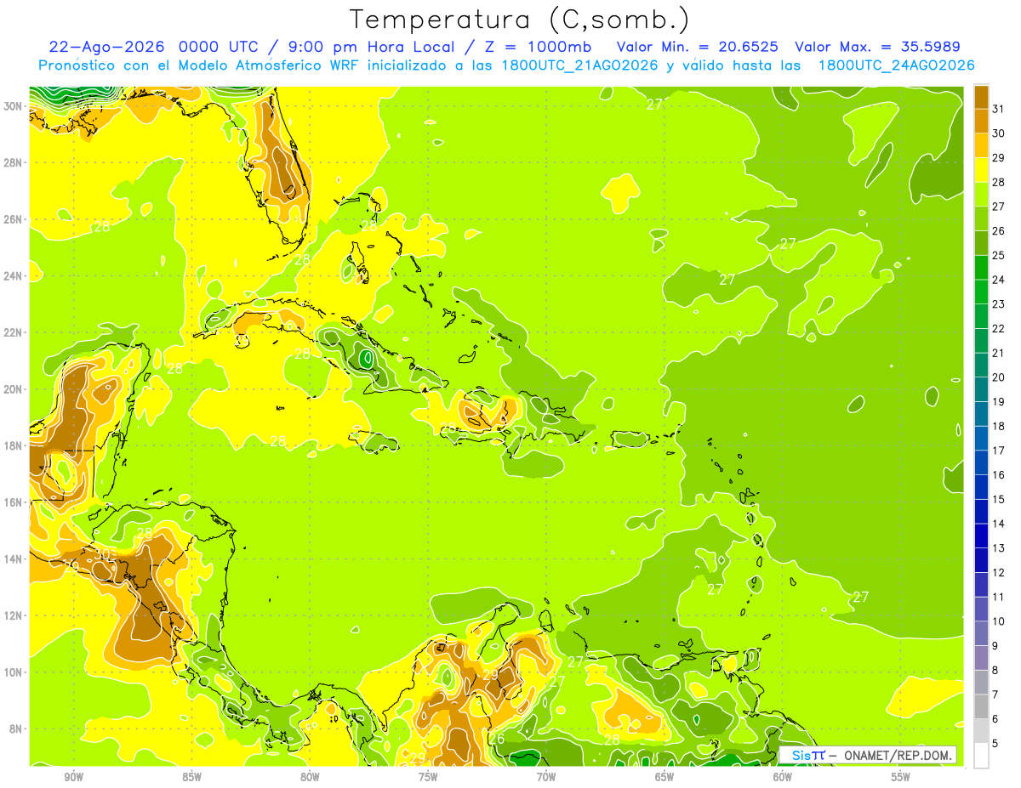
Task: Click the 'Valor Max. = 35.5989' text
Action: pyautogui.click(x=878, y=47)
